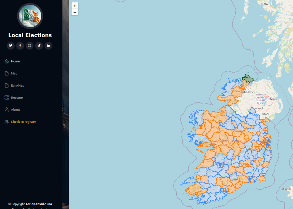
Task: Click the Home house icon
Action: [x=7, y=61]
